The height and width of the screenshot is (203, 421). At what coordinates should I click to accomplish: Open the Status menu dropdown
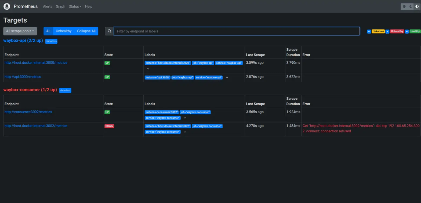75,6
